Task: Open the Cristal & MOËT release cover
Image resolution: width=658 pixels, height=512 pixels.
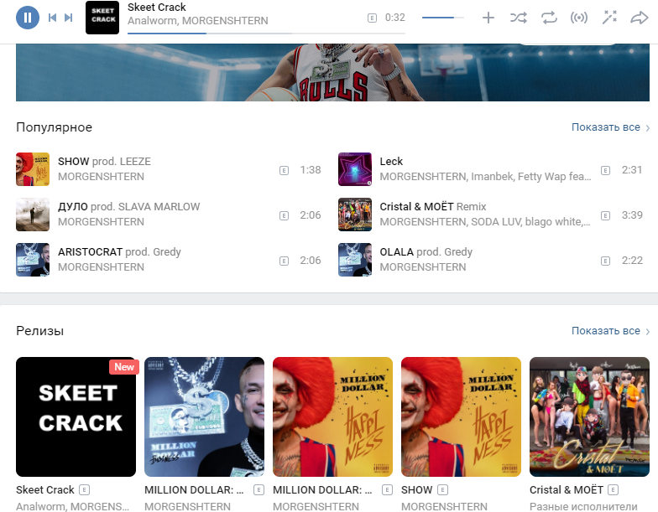Action: [x=589, y=417]
